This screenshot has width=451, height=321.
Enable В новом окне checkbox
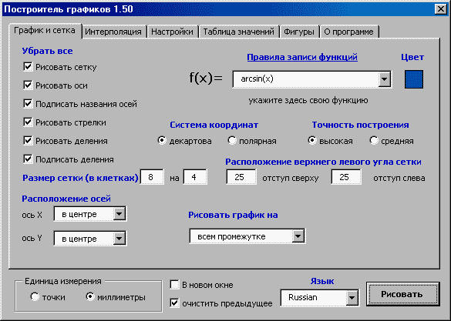[174, 285]
